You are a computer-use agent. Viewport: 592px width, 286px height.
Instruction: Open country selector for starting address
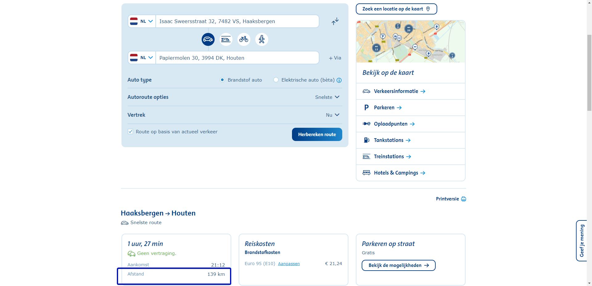pos(142,22)
